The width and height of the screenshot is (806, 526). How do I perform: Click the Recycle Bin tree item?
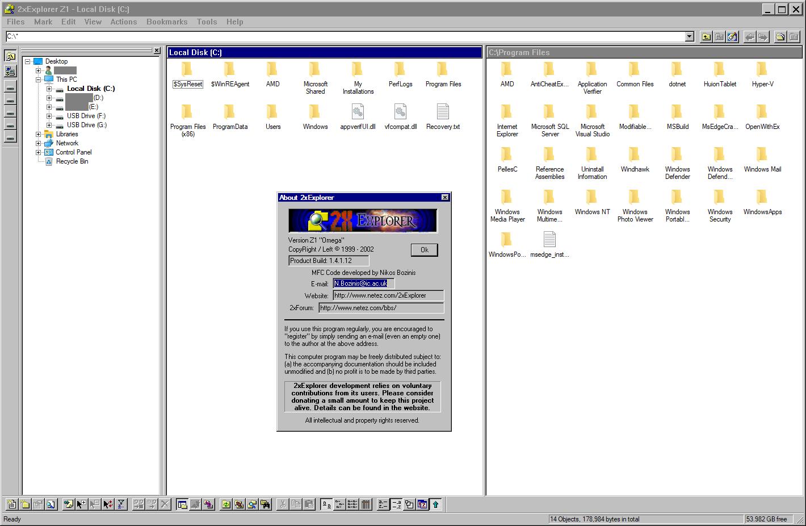pyautogui.click(x=72, y=161)
